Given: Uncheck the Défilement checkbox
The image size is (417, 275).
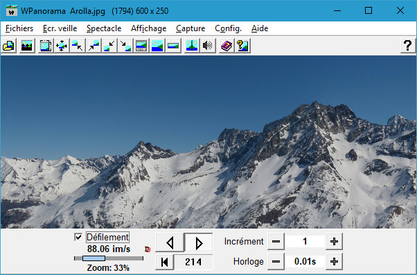Looking at the screenshot, I should click(x=78, y=237).
